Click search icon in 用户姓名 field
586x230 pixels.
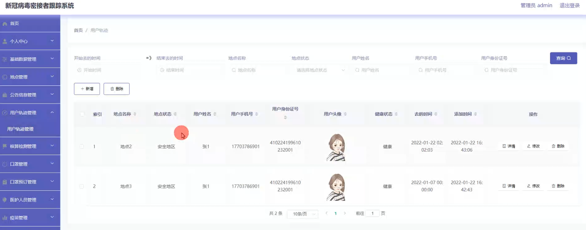tap(357, 70)
